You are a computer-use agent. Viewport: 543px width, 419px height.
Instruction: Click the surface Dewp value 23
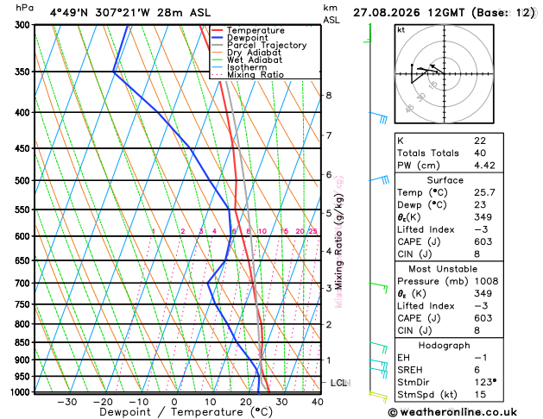point(480,205)
